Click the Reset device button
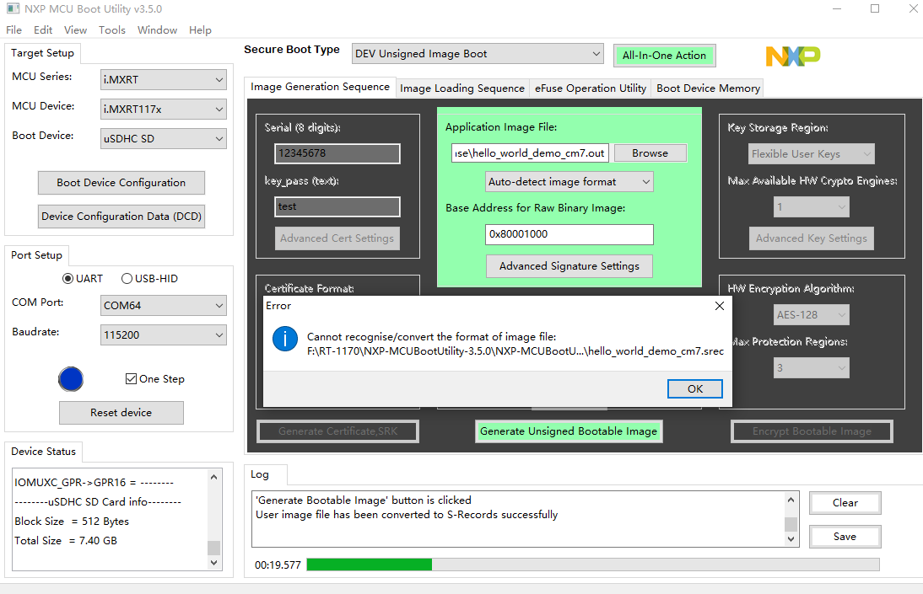The width and height of the screenshot is (923, 594). click(x=121, y=413)
